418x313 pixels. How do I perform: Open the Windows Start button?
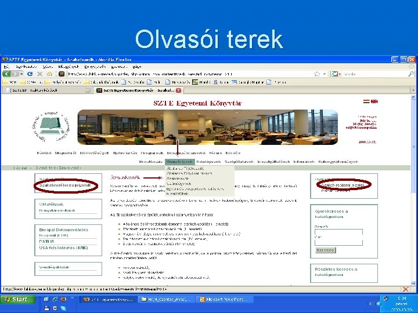tap(18, 300)
